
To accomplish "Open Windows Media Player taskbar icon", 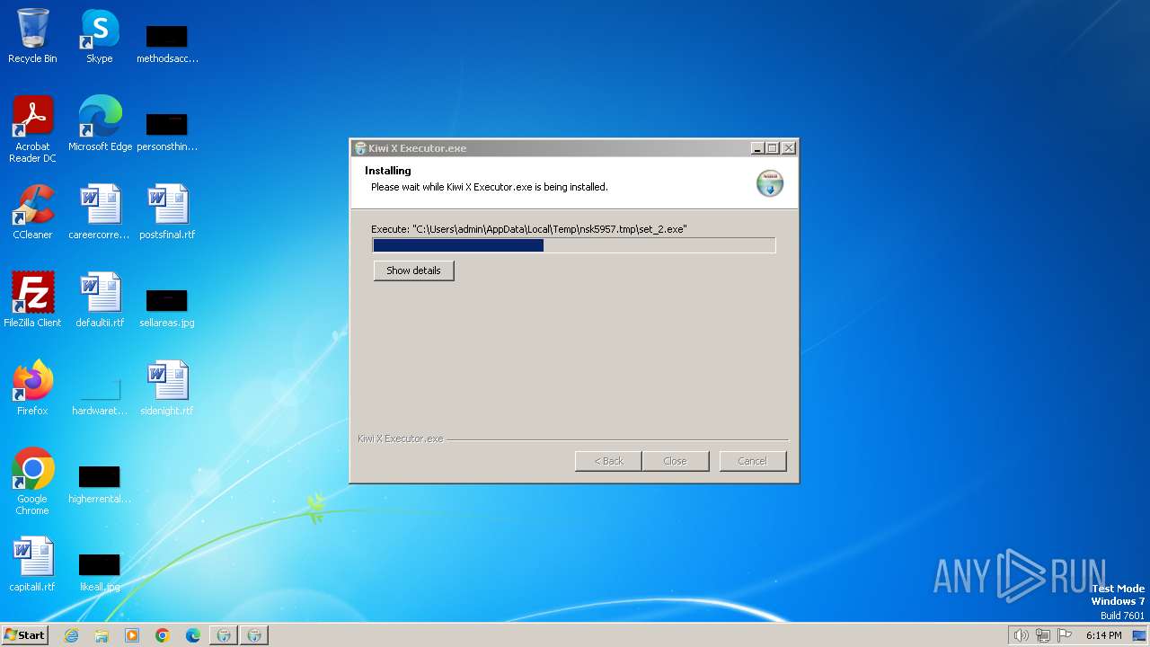I will 132,635.
